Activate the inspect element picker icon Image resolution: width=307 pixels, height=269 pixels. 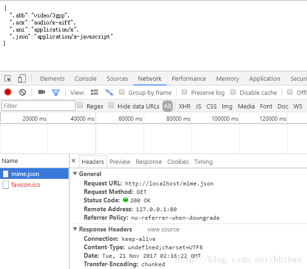(8, 79)
